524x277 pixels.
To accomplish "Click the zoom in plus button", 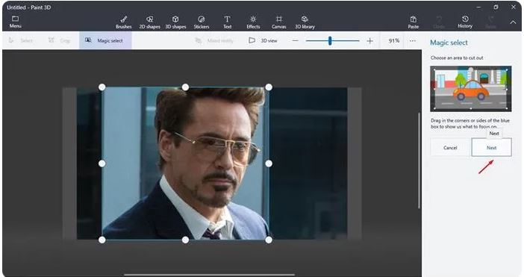I will (369, 41).
